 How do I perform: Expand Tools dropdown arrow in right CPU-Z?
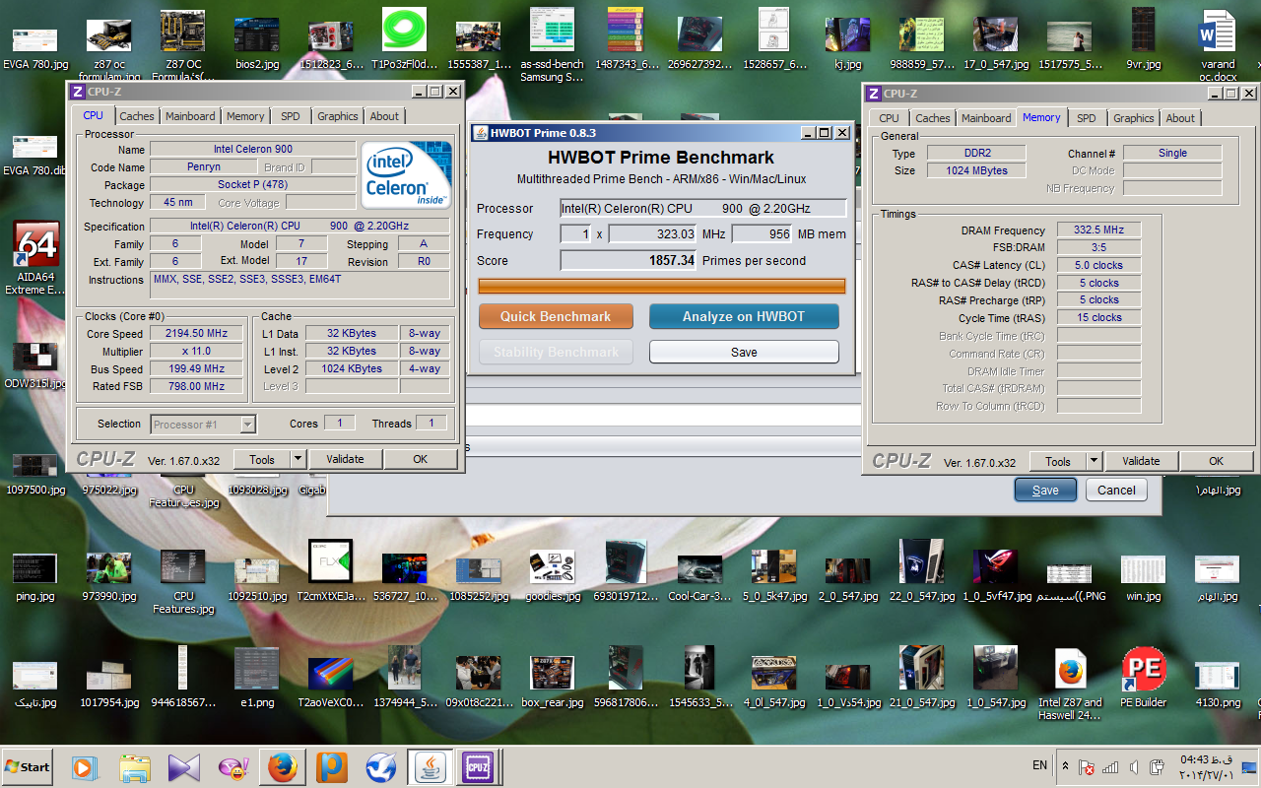click(1094, 461)
